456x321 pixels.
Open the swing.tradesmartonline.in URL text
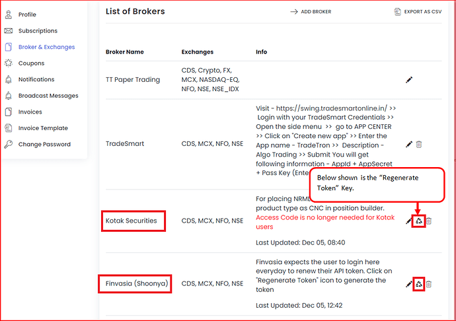pos(332,108)
